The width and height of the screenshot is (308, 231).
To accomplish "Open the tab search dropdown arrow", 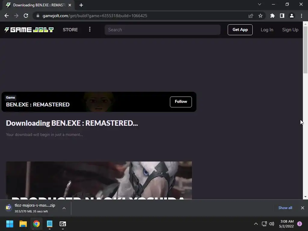I will point(260,4).
